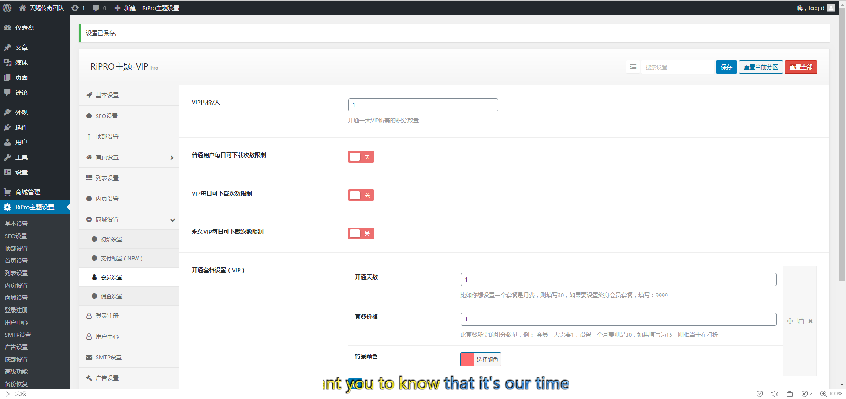
Task: Click the VIP售价/天 input field
Action: (423, 105)
